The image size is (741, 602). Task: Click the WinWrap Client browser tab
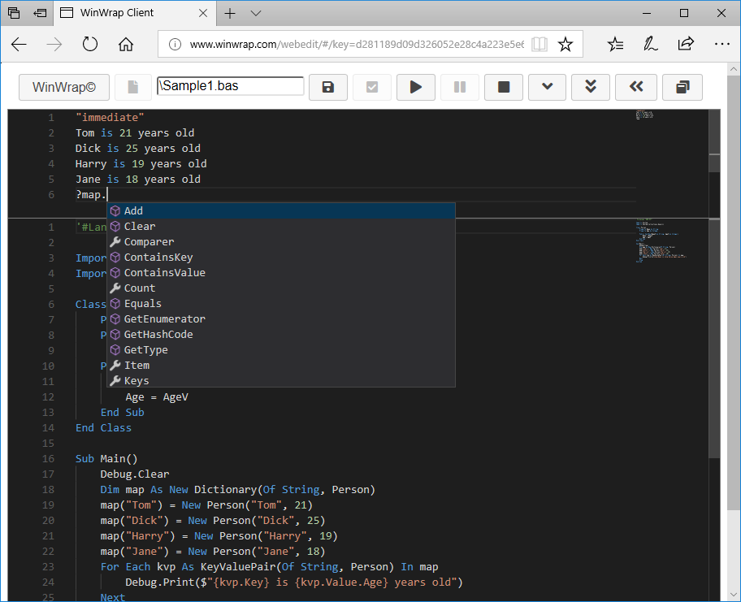[130, 13]
